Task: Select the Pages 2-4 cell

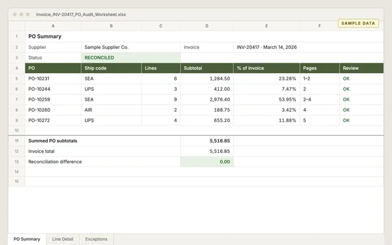Action: tap(319, 99)
